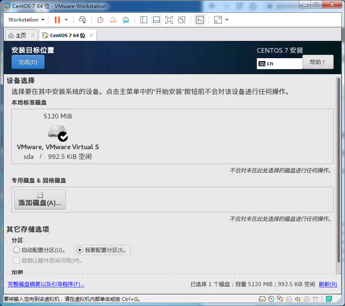
Task: Click the cn keyboard layout selector
Action: coord(279,63)
